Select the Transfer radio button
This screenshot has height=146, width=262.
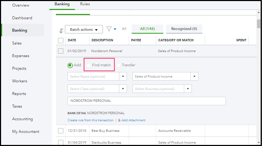point(118,65)
